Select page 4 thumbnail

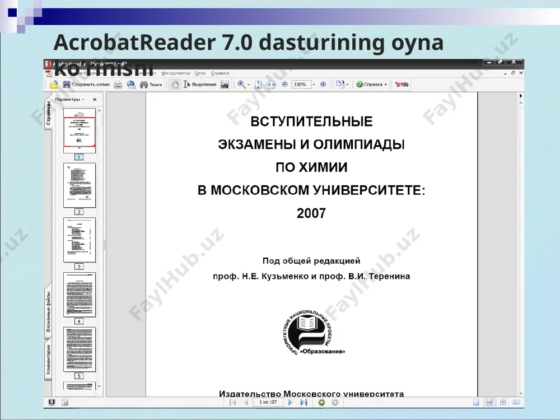tap(80, 295)
